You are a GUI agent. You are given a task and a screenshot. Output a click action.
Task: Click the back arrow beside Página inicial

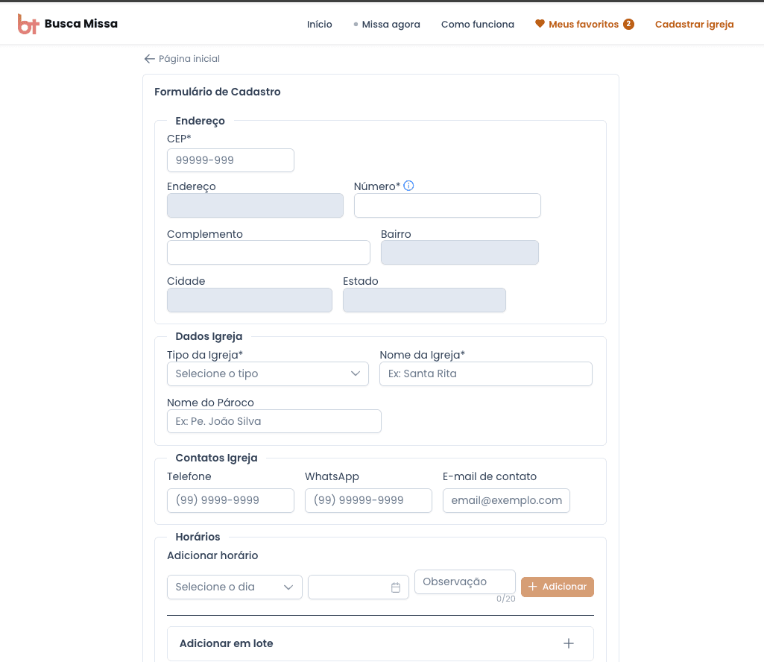(x=149, y=58)
